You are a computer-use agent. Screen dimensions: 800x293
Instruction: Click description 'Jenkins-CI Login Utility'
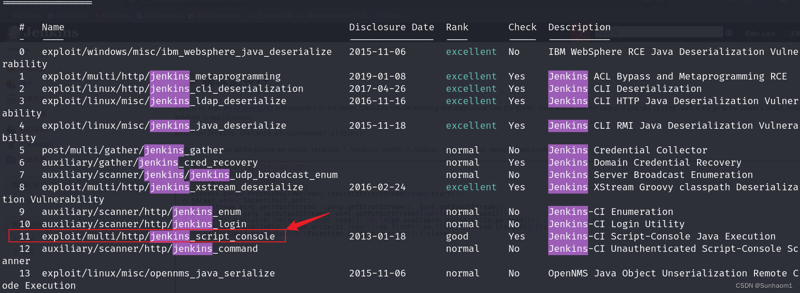pos(616,224)
